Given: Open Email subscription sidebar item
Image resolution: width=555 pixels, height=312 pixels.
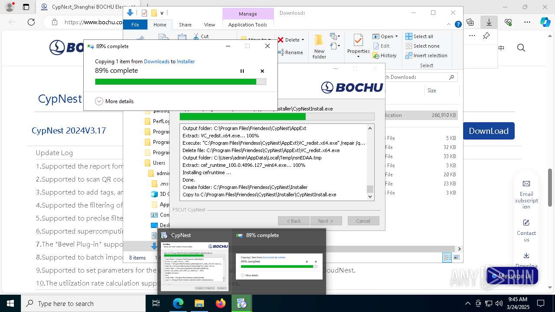Looking at the screenshot, I should (526, 195).
